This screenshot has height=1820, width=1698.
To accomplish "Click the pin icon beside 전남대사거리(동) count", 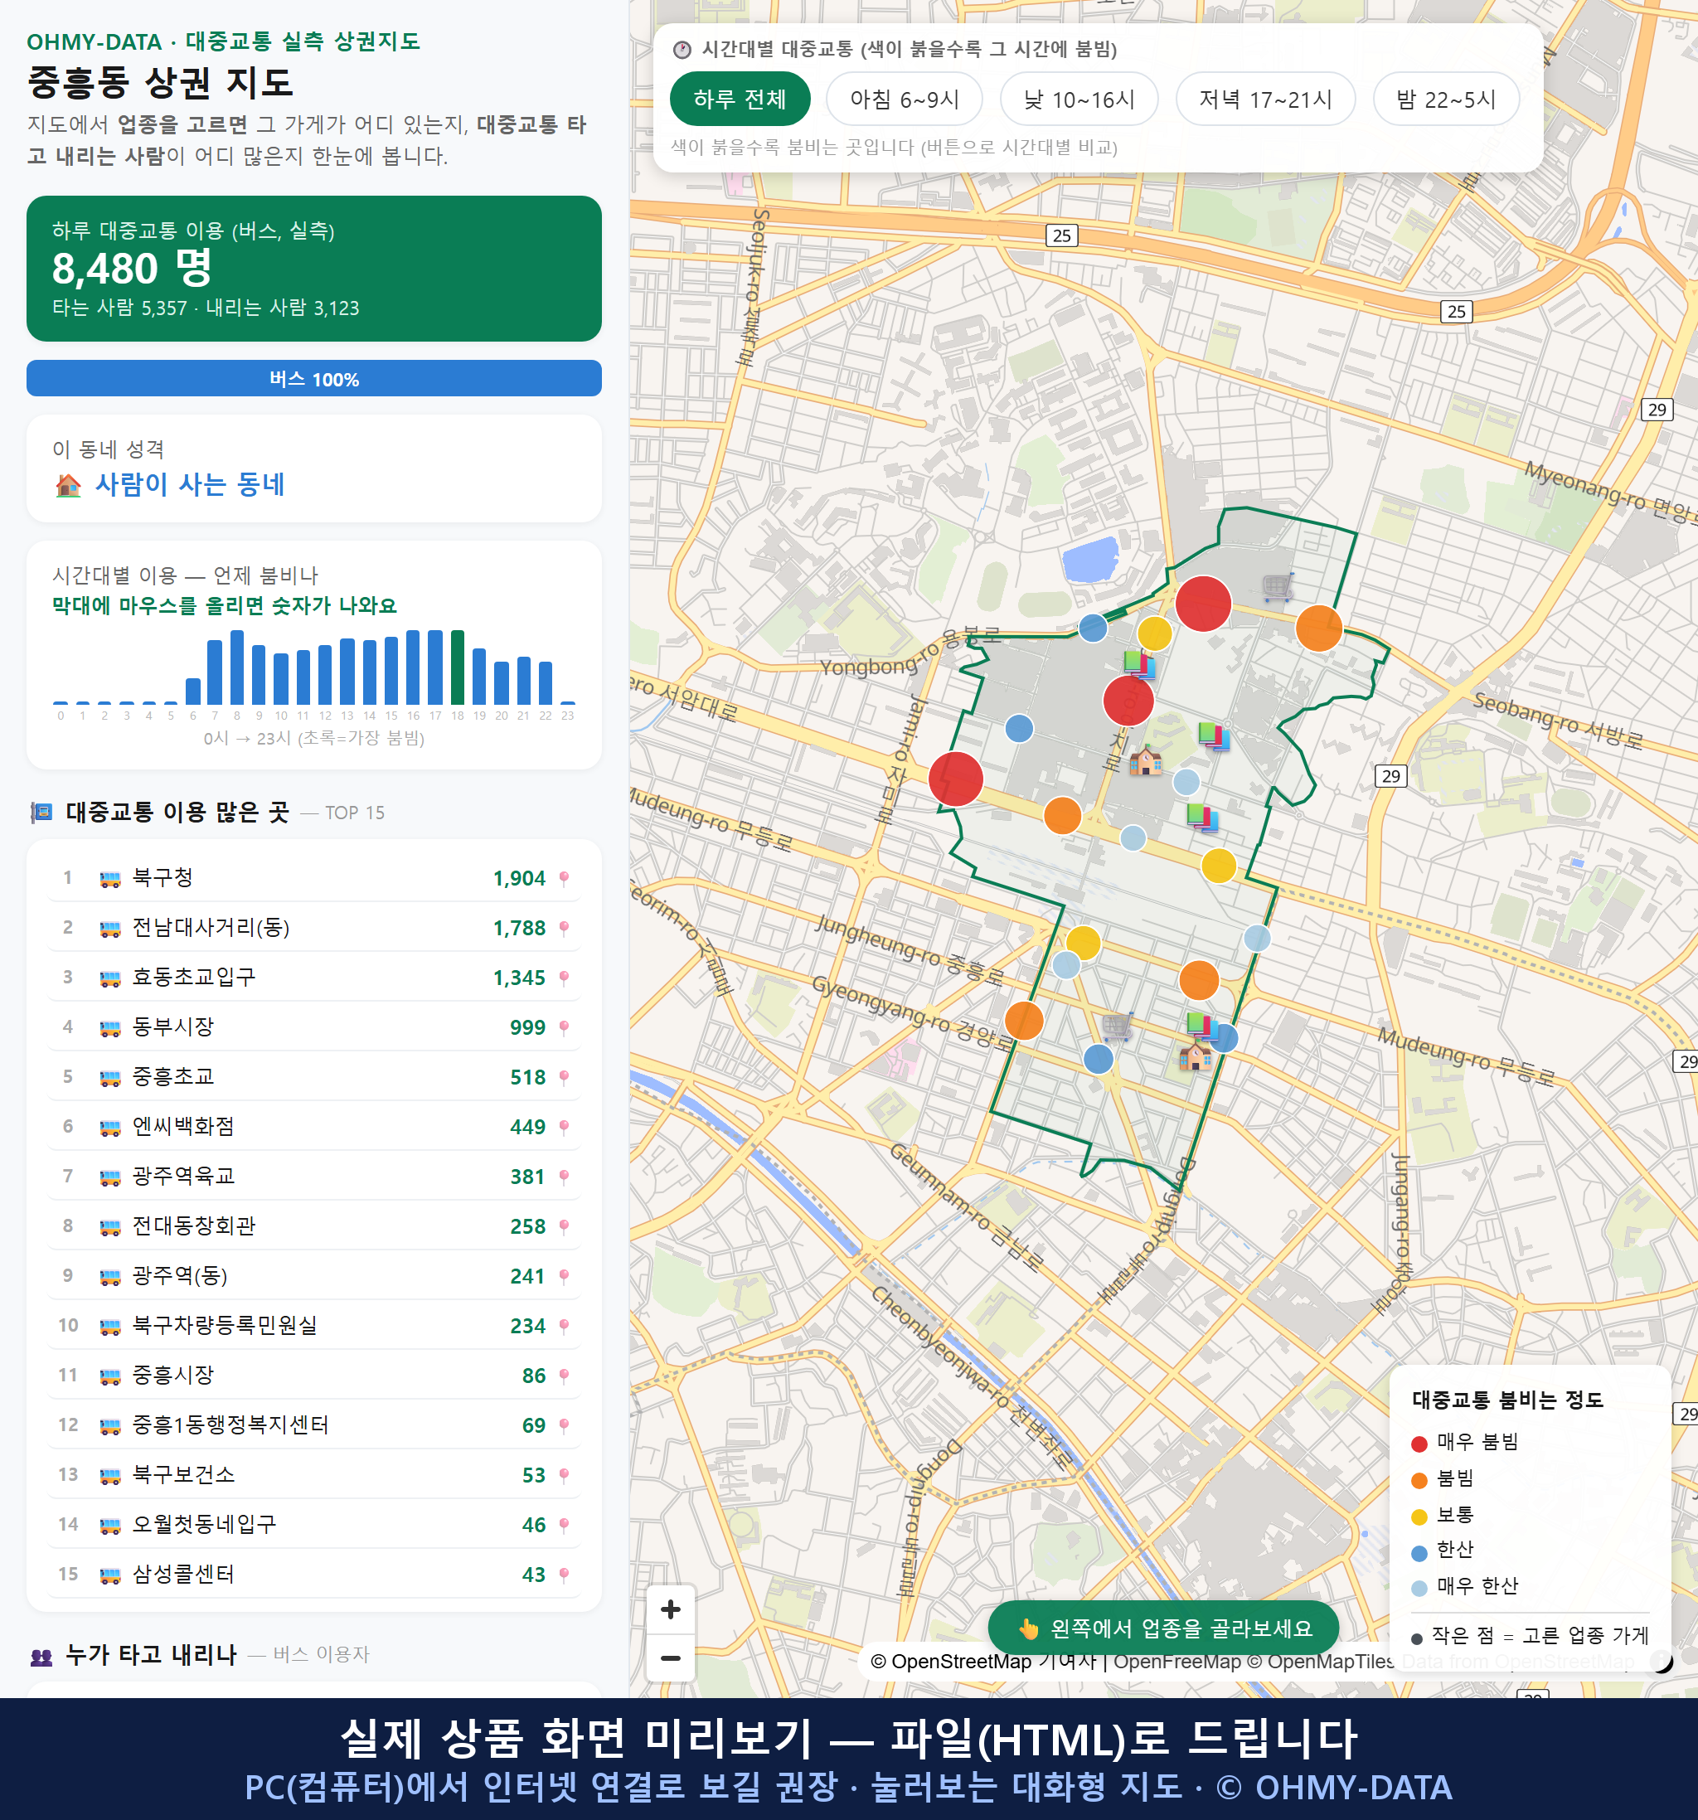I will click(564, 929).
